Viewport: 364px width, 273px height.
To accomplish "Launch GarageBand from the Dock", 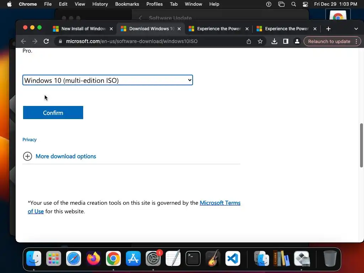I will (213, 258).
